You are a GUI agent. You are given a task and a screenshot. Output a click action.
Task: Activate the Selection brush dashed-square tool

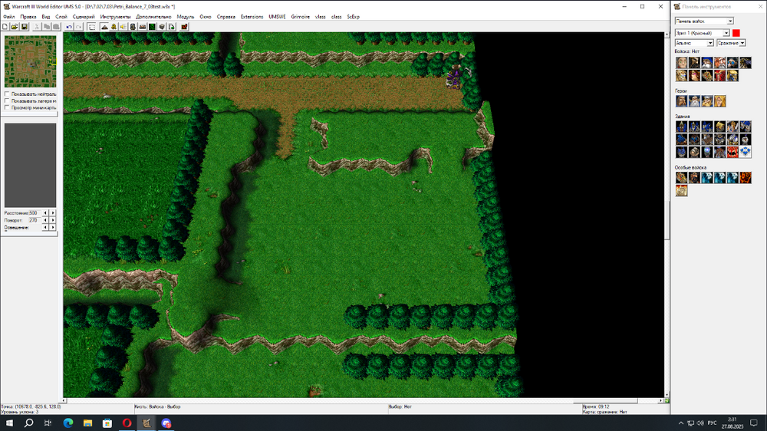tap(92, 27)
